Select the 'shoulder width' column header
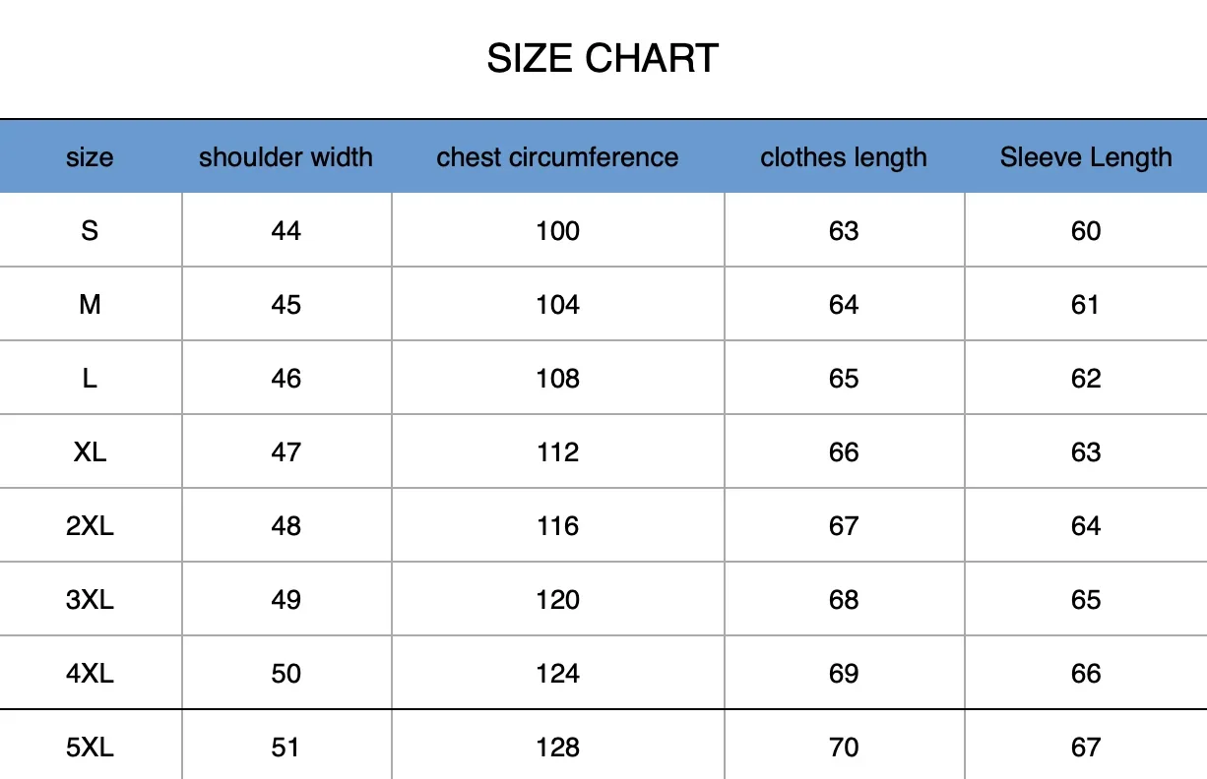Screen dimensions: 1207x779 (x=286, y=157)
